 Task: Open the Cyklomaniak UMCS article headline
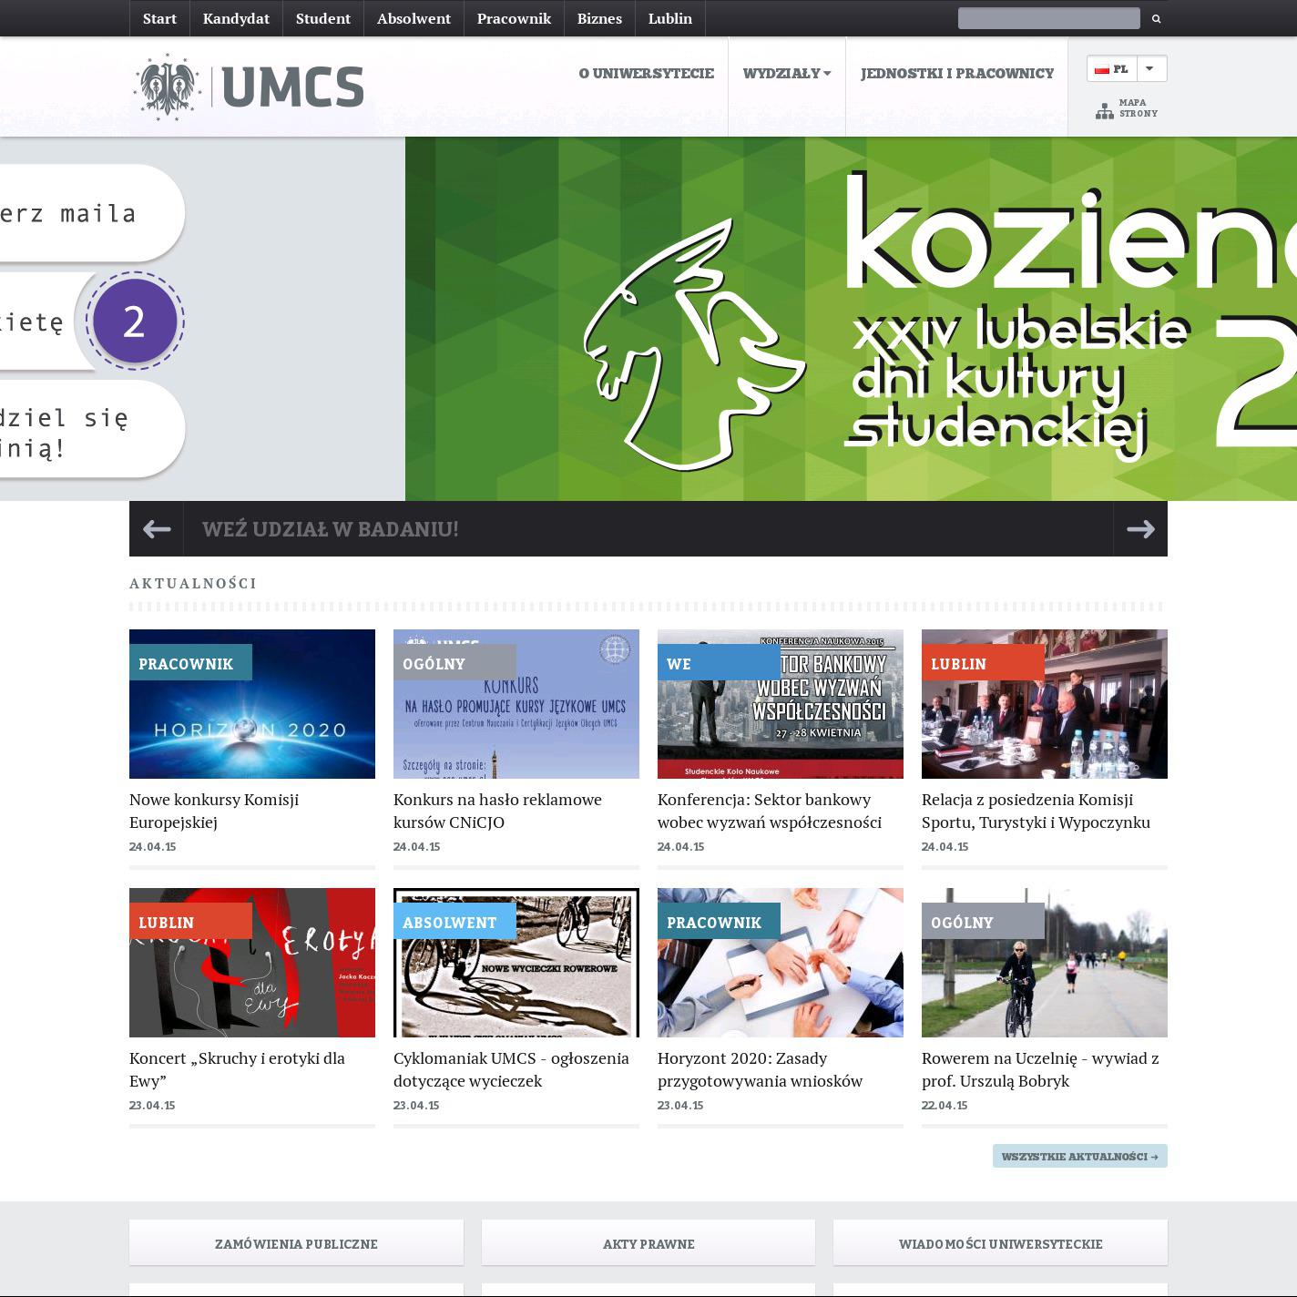[x=511, y=1069]
